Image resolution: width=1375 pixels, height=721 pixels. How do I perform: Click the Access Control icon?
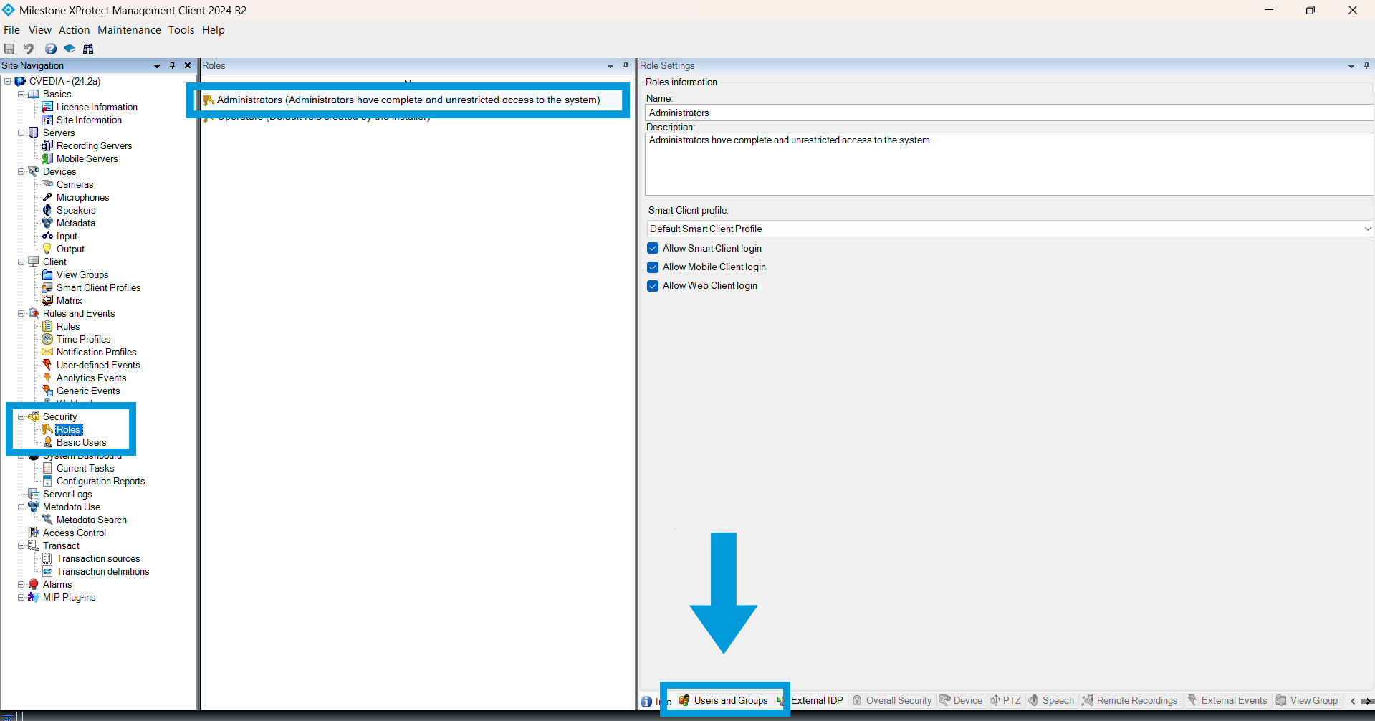point(33,533)
